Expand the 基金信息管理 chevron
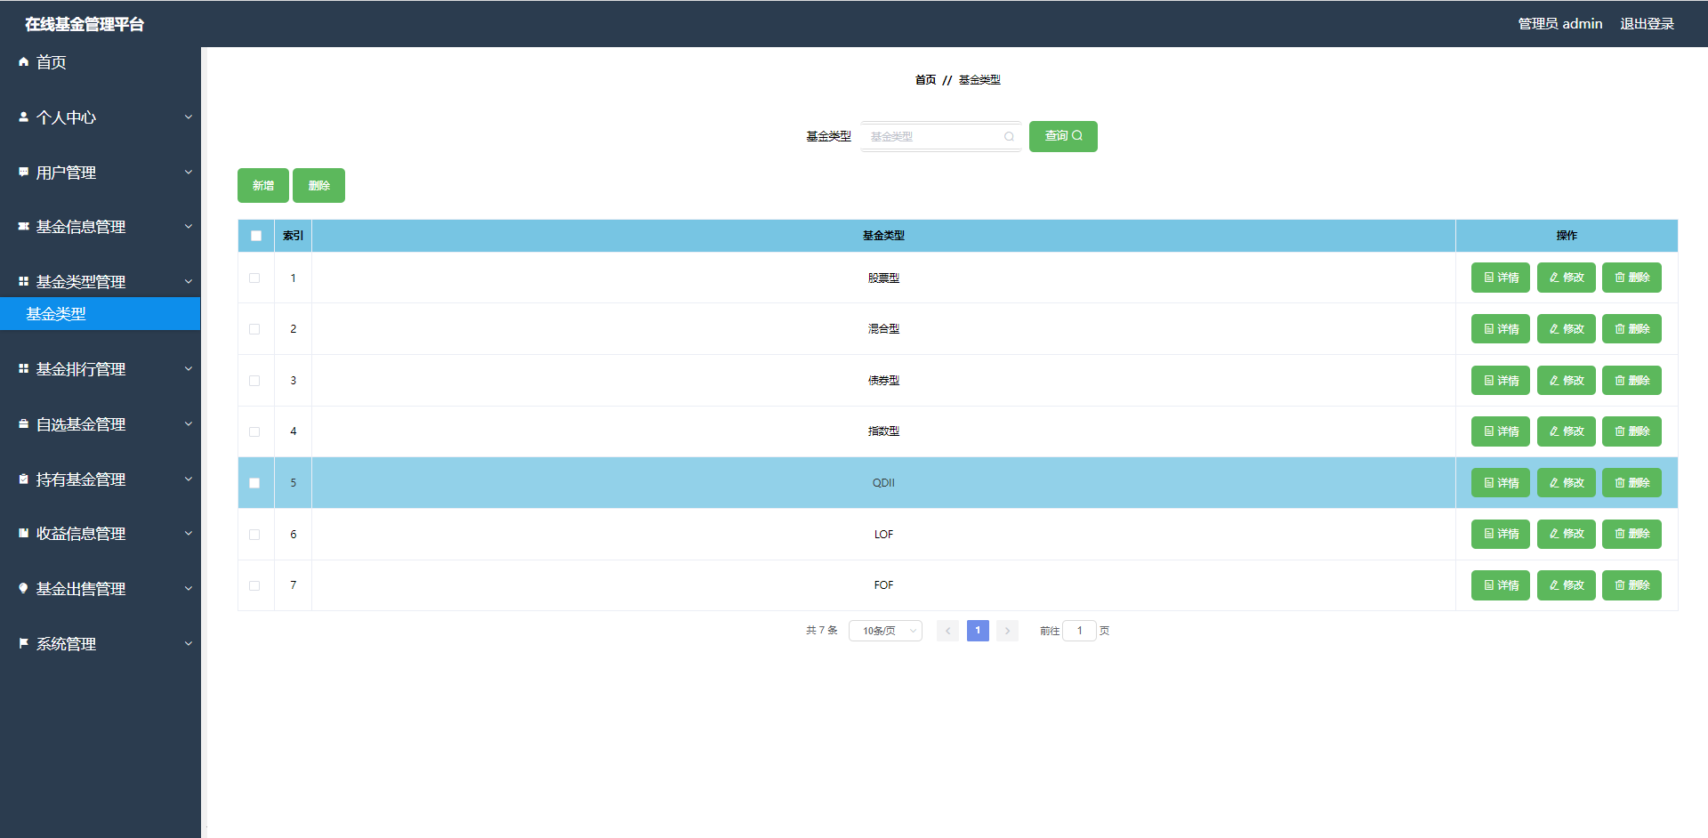1708x838 pixels. [188, 226]
